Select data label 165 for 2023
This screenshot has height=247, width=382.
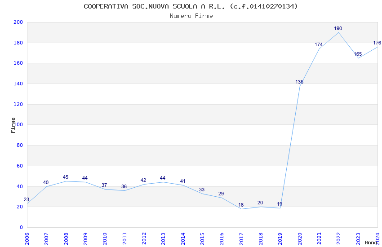pyautogui.click(x=358, y=54)
